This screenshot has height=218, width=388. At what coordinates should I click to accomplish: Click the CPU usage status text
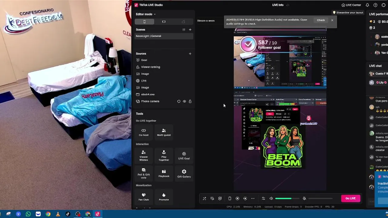pos(233,207)
